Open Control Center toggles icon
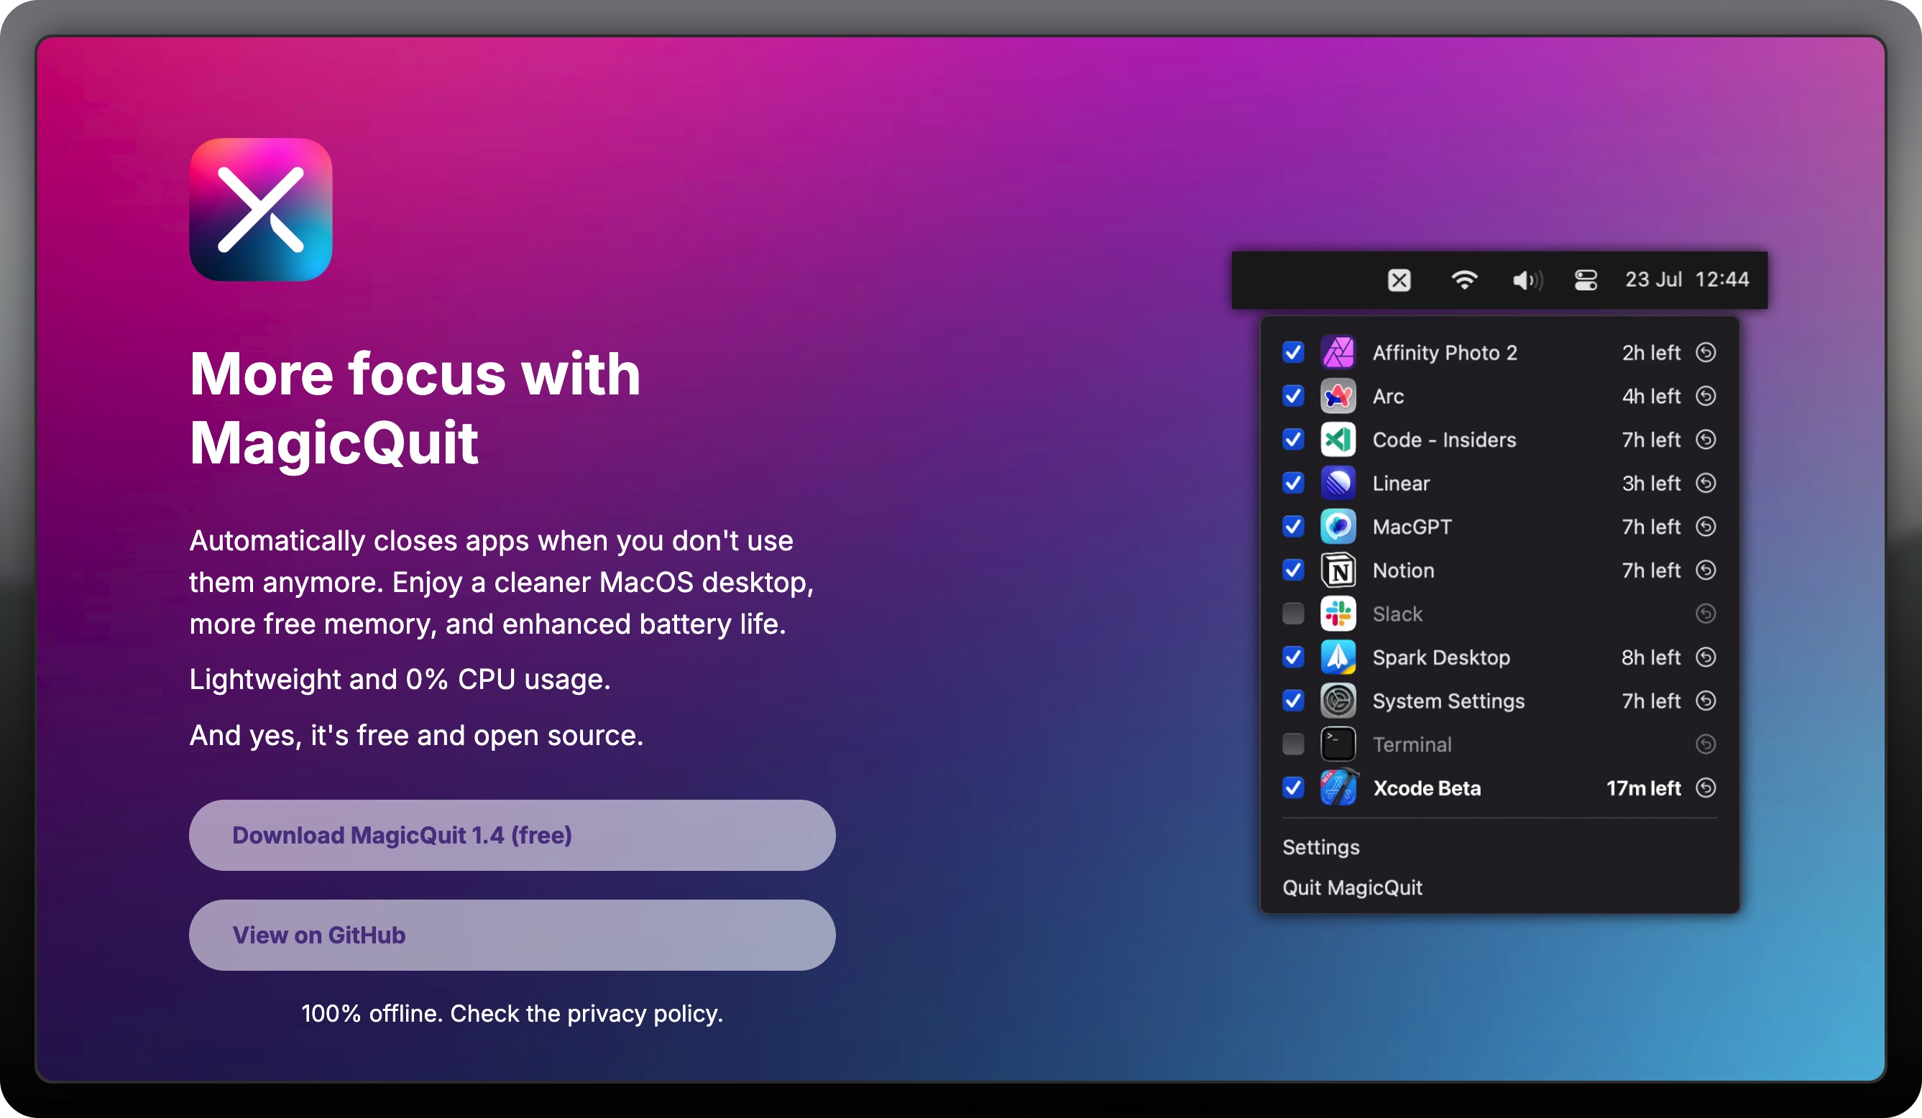The image size is (1922, 1118). [1586, 280]
